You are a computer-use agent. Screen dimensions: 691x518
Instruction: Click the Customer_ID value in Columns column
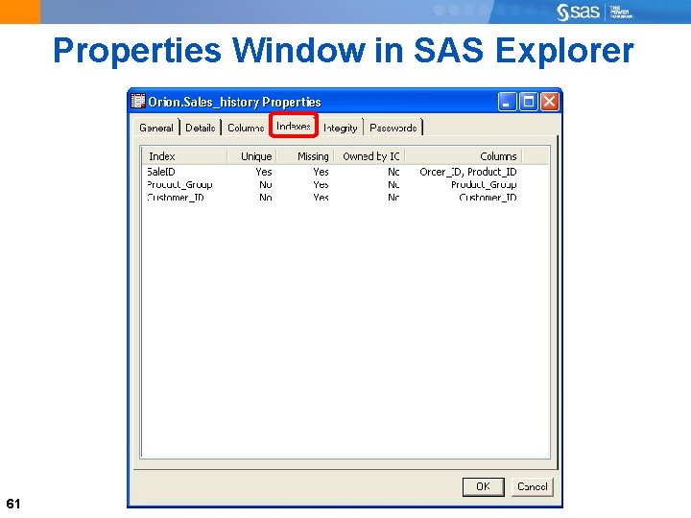[x=488, y=198]
